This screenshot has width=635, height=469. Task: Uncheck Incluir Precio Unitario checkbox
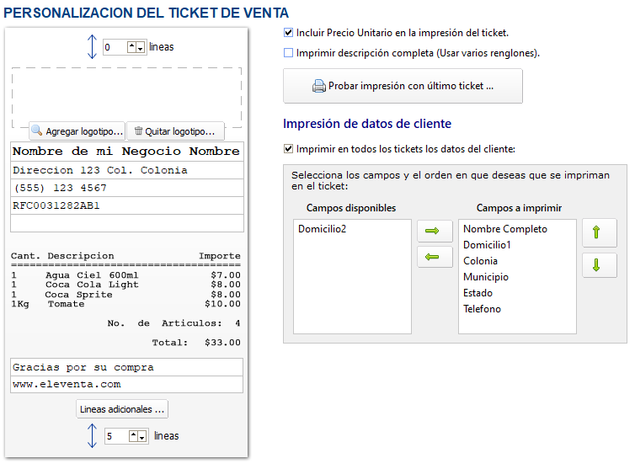289,33
